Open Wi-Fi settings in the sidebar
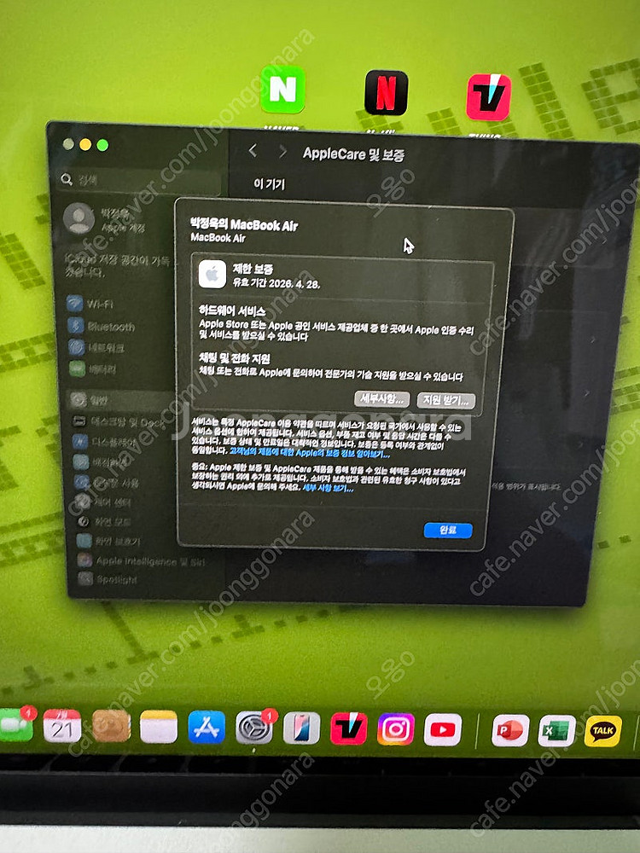 pyautogui.click(x=90, y=304)
